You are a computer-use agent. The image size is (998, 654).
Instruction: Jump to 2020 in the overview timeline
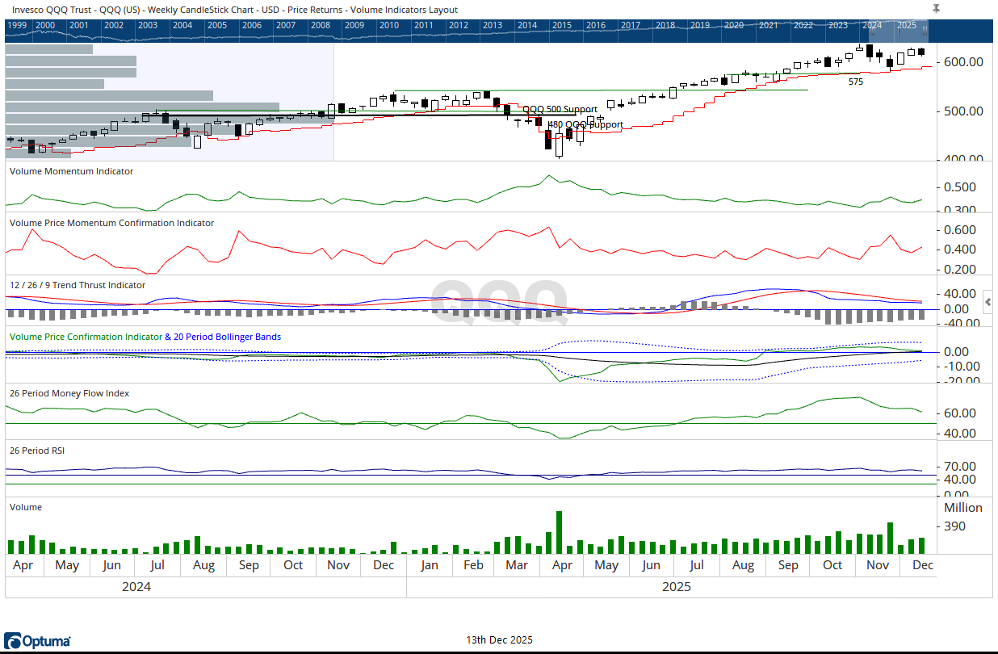point(733,25)
